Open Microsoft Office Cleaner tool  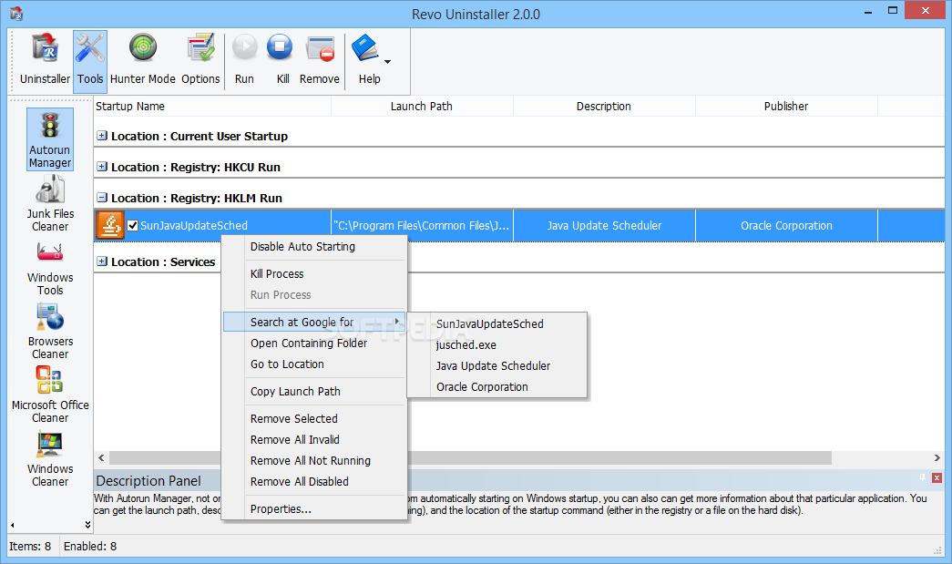point(50,395)
